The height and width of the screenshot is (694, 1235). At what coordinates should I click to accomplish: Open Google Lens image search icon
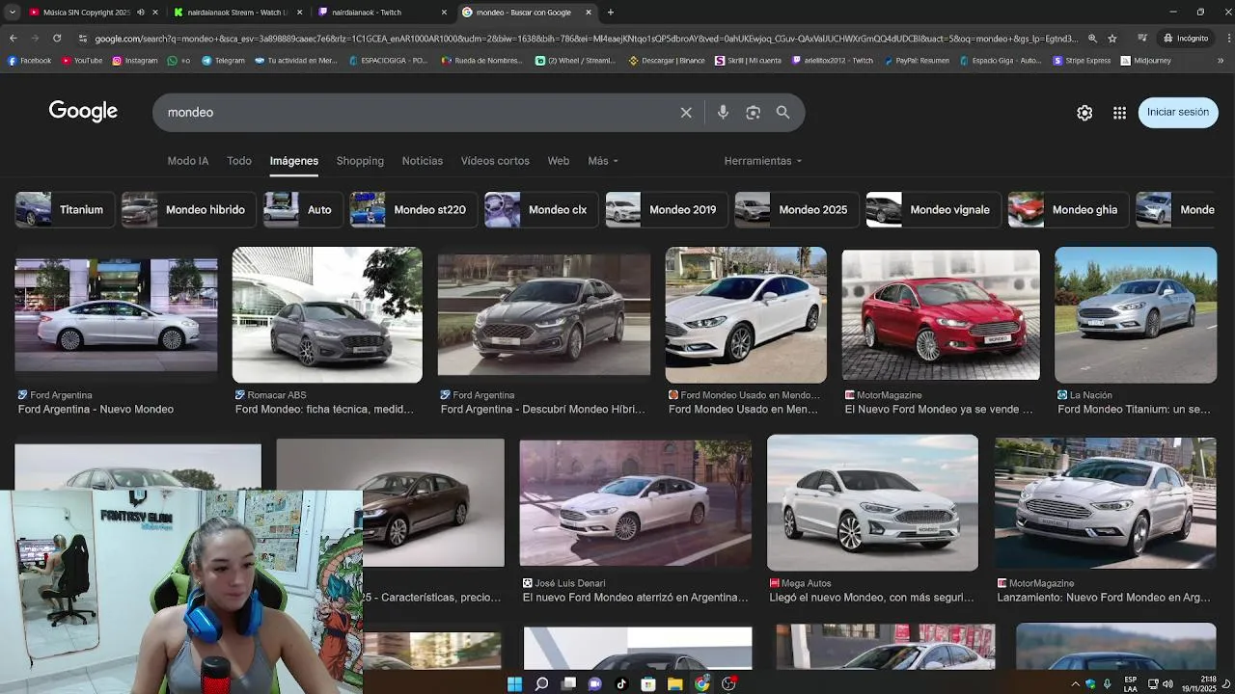click(x=754, y=113)
